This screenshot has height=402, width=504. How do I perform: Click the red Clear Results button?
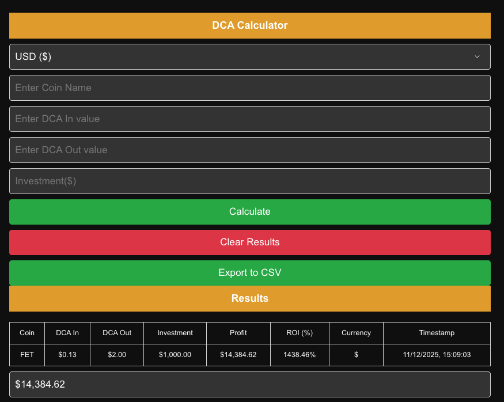click(249, 242)
